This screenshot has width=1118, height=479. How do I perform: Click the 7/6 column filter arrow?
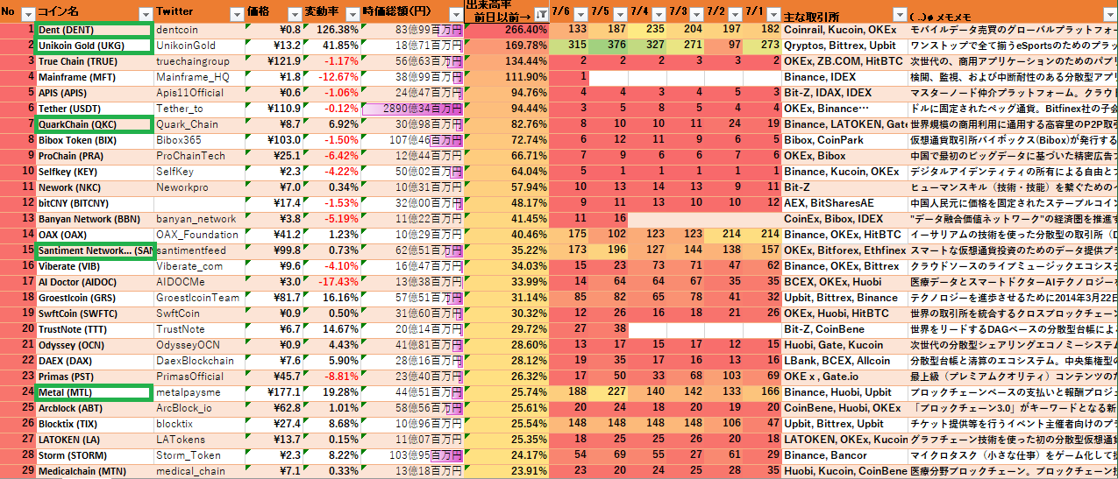(x=583, y=14)
